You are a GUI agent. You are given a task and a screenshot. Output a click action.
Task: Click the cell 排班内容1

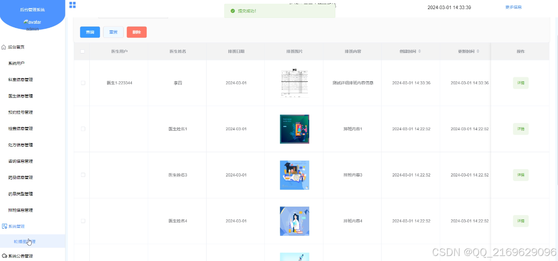pos(353,129)
